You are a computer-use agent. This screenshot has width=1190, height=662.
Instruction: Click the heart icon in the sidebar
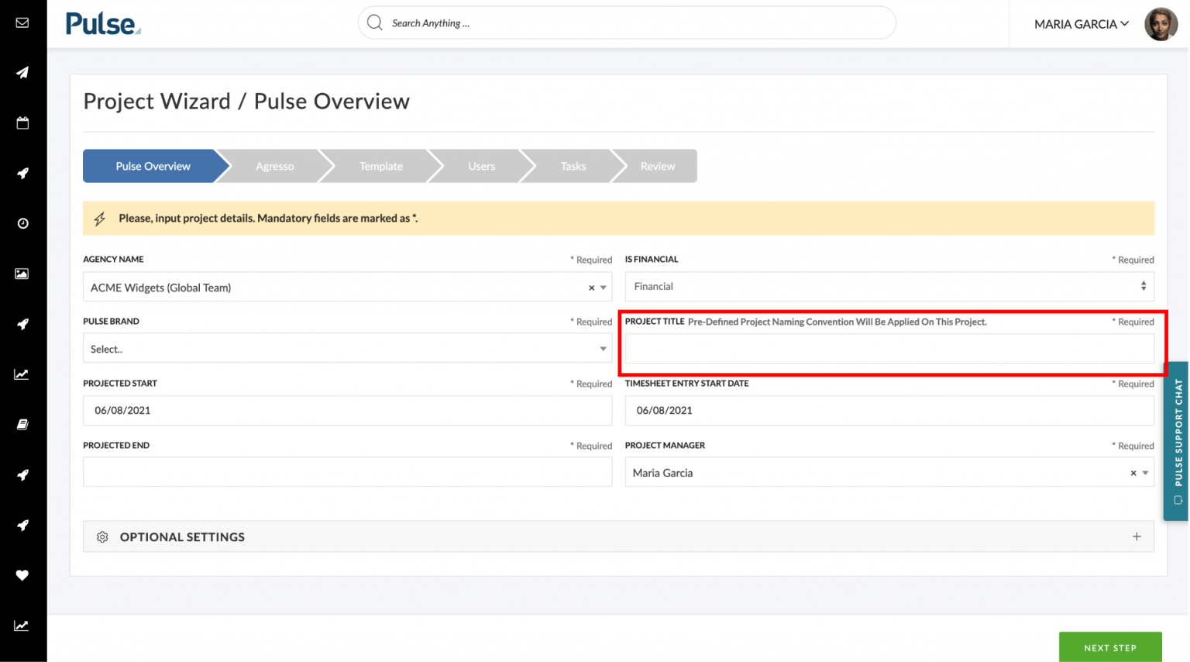(x=22, y=575)
